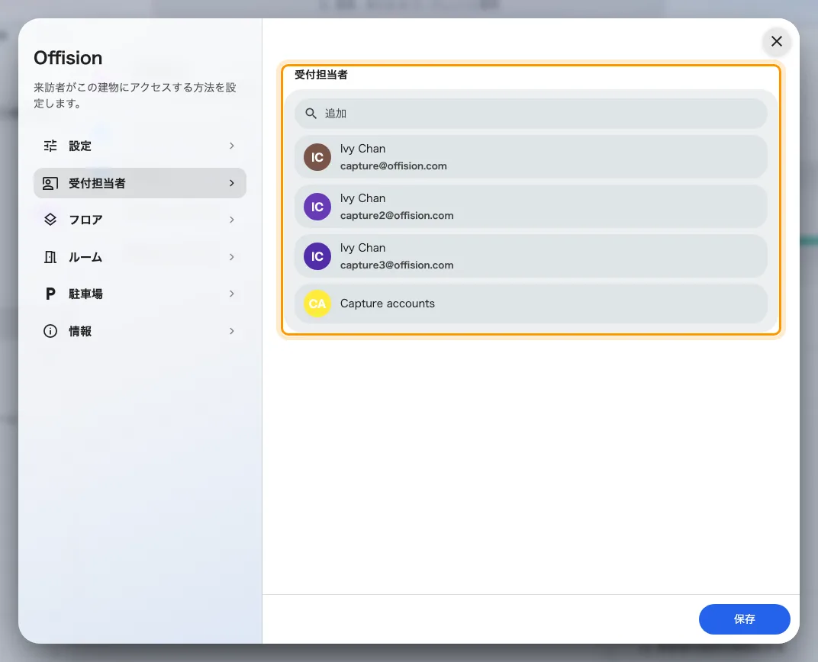Open the 情報 menu item
The height and width of the screenshot is (662, 818).
140,331
